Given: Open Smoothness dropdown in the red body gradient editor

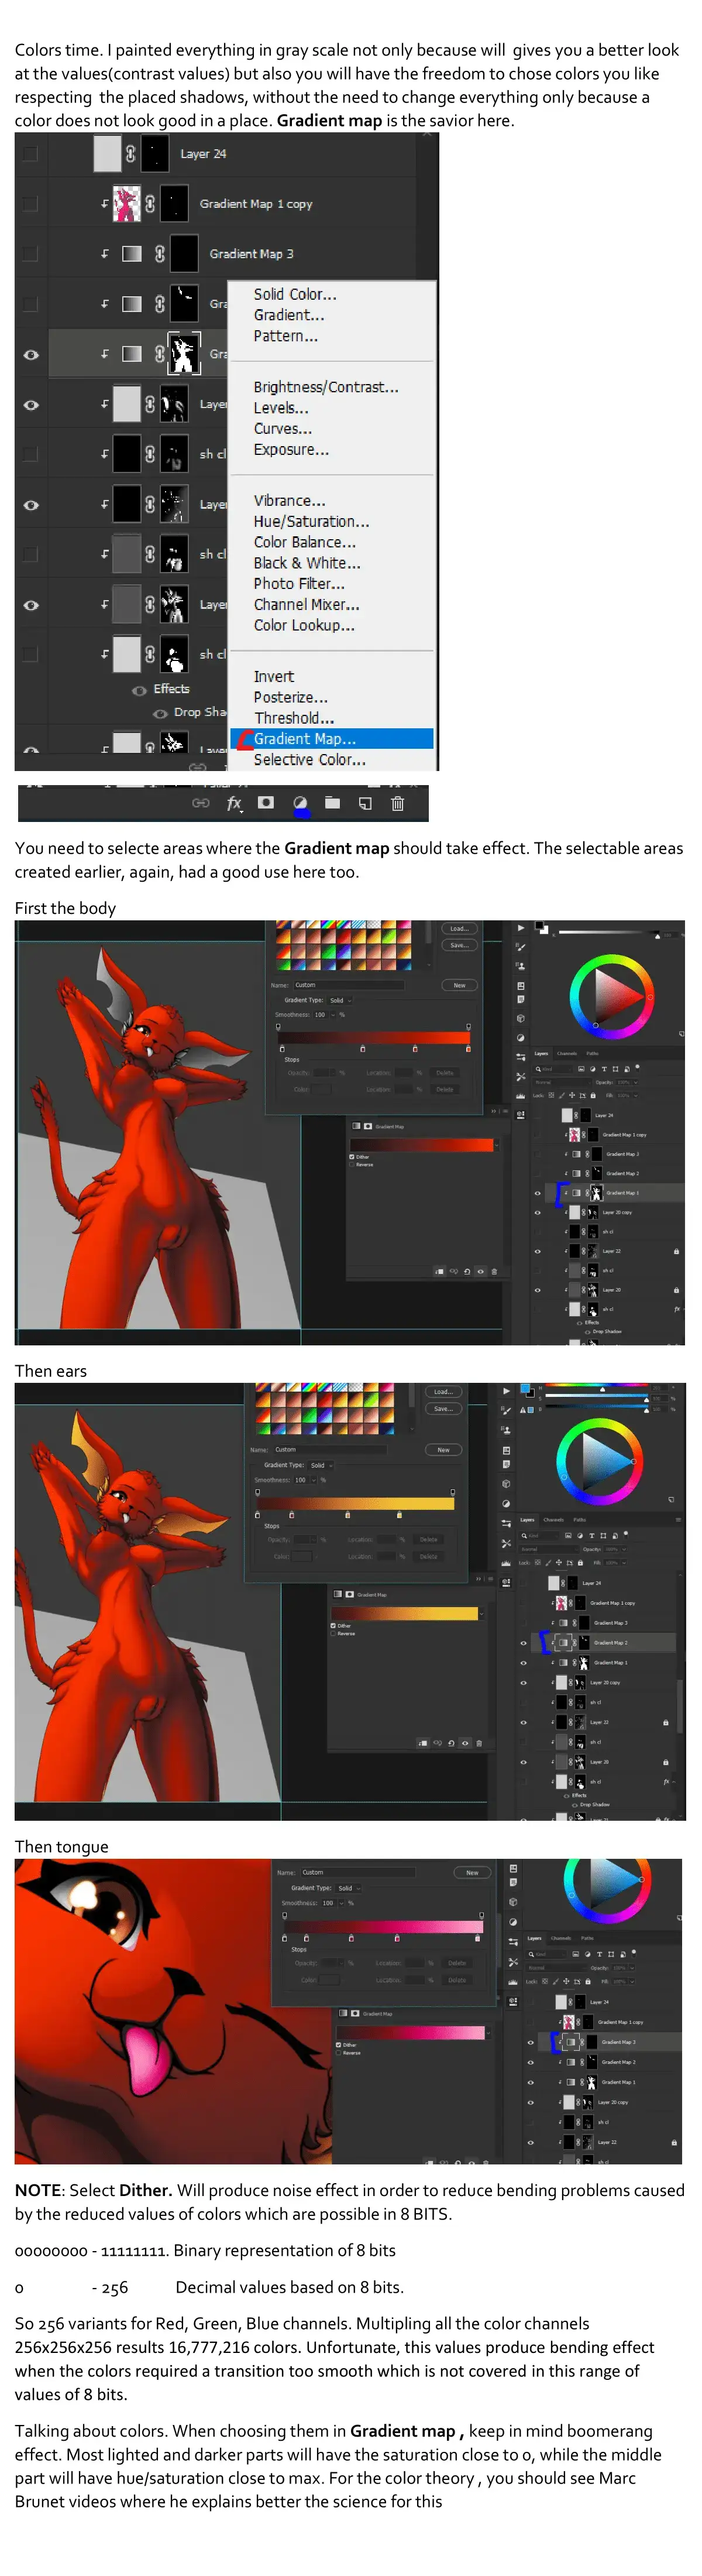Looking at the screenshot, I should click(x=332, y=1015).
